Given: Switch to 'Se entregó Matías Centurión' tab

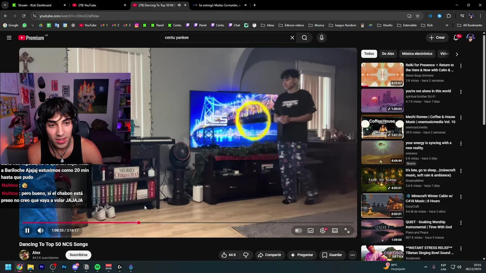Looking at the screenshot, I should click(x=219, y=5).
